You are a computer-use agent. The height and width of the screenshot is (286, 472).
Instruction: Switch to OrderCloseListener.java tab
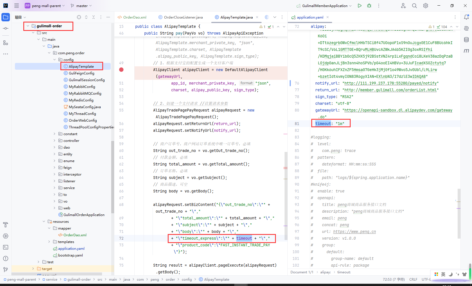click(181, 17)
